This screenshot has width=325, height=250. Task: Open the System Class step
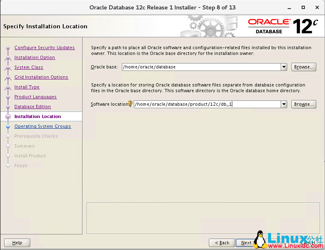[29, 67]
